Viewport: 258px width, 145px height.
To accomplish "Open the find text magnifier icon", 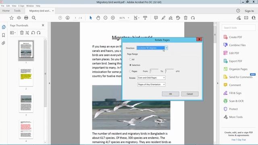I will (x=34, y=18).
